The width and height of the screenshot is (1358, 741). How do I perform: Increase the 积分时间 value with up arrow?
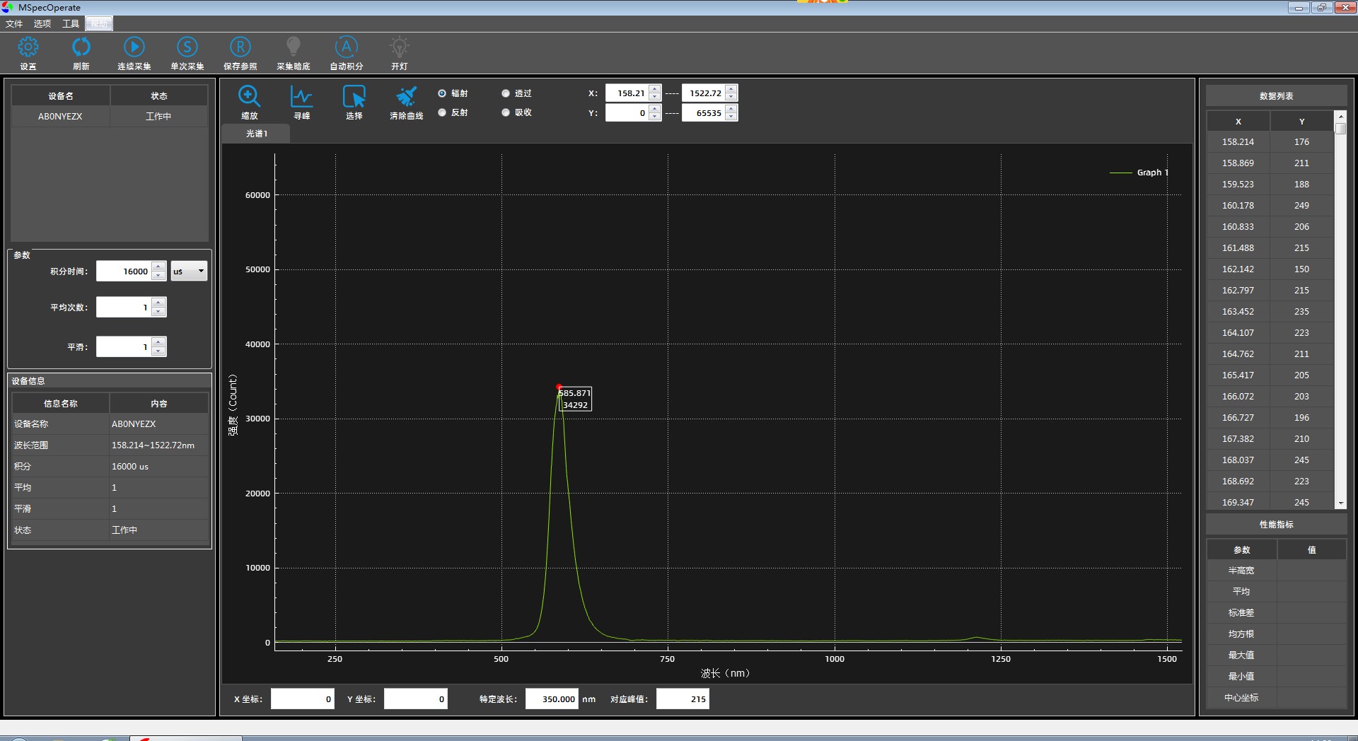159,267
